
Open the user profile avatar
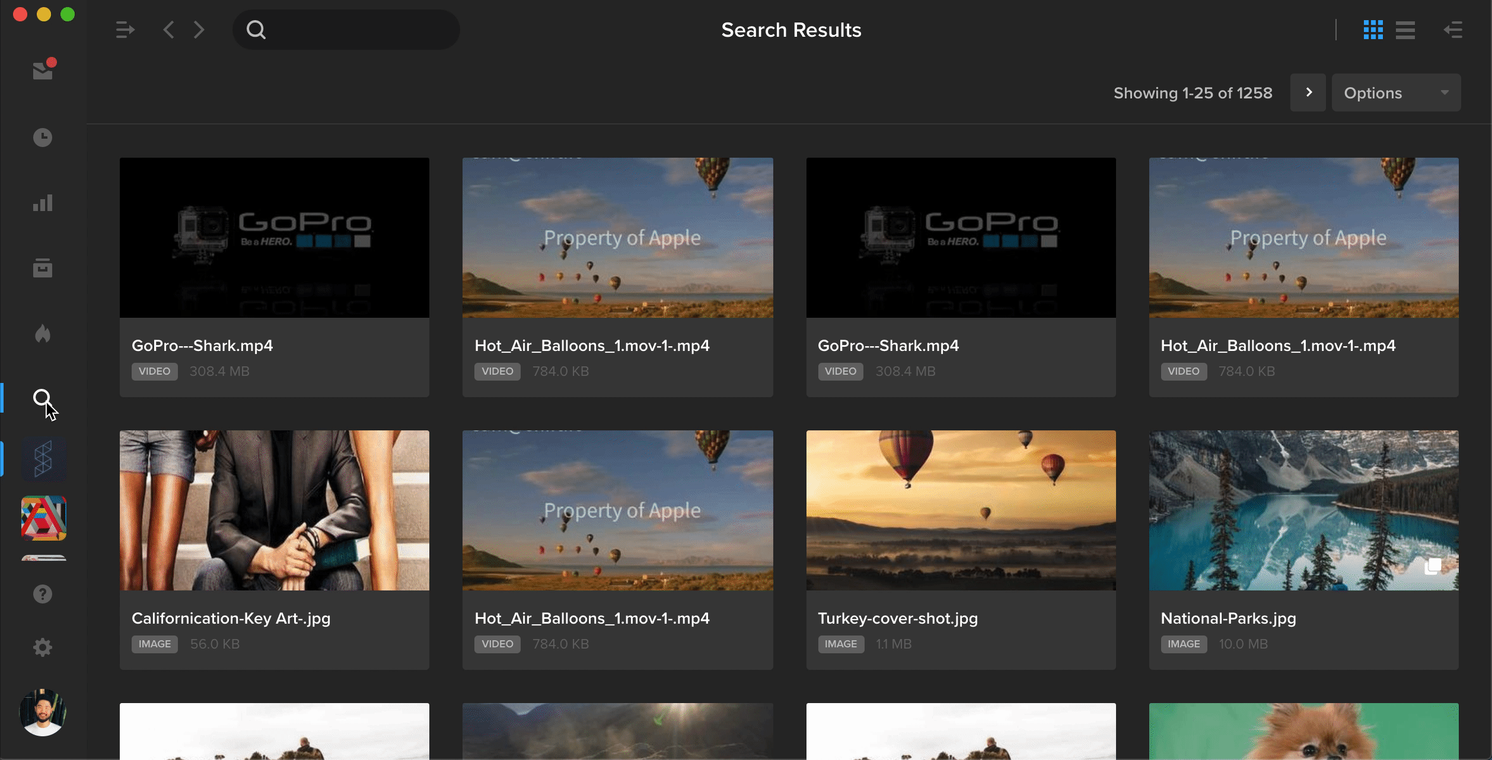click(43, 712)
